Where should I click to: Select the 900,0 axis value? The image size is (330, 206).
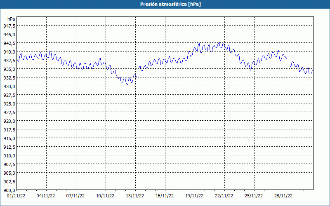pyautogui.click(x=9, y=190)
